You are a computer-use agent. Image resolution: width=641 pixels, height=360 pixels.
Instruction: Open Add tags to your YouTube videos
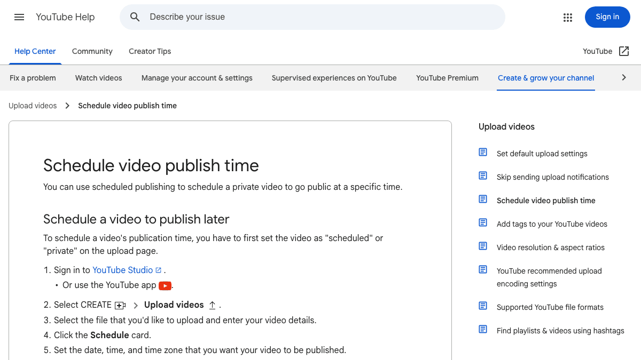(552, 224)
